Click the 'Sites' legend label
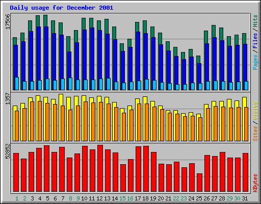The width and height of the screenshot is (261, 204). click(x=255, y=134)
